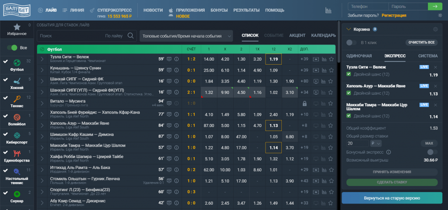Switch to the Одиночная bet tab

click(359, 56)
